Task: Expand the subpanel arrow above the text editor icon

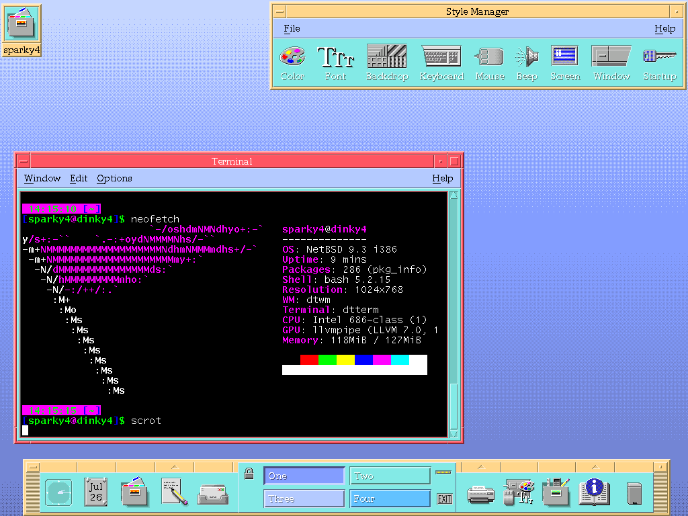Action: point(174,466)
